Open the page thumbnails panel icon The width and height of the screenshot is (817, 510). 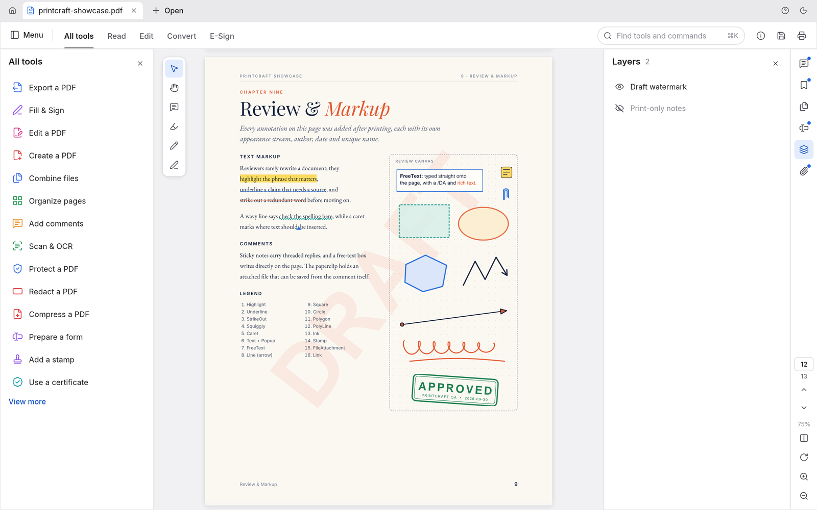click(x=804, y=107)
